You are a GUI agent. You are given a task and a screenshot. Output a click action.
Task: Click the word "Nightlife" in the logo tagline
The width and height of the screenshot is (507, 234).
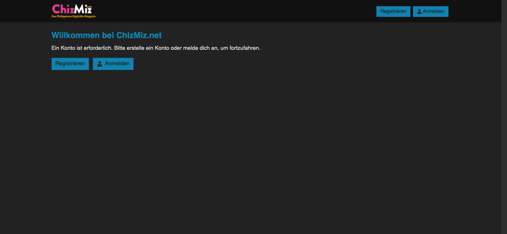[x=78, y=16]
